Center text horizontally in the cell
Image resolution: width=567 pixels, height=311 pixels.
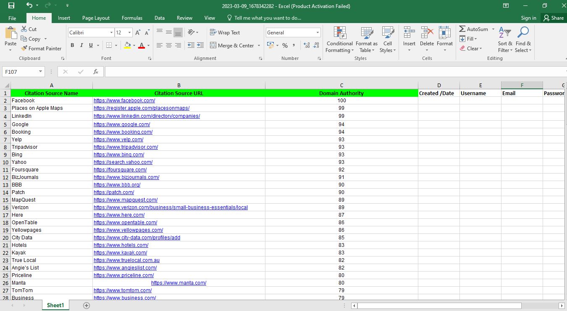[x=169, y=45]
